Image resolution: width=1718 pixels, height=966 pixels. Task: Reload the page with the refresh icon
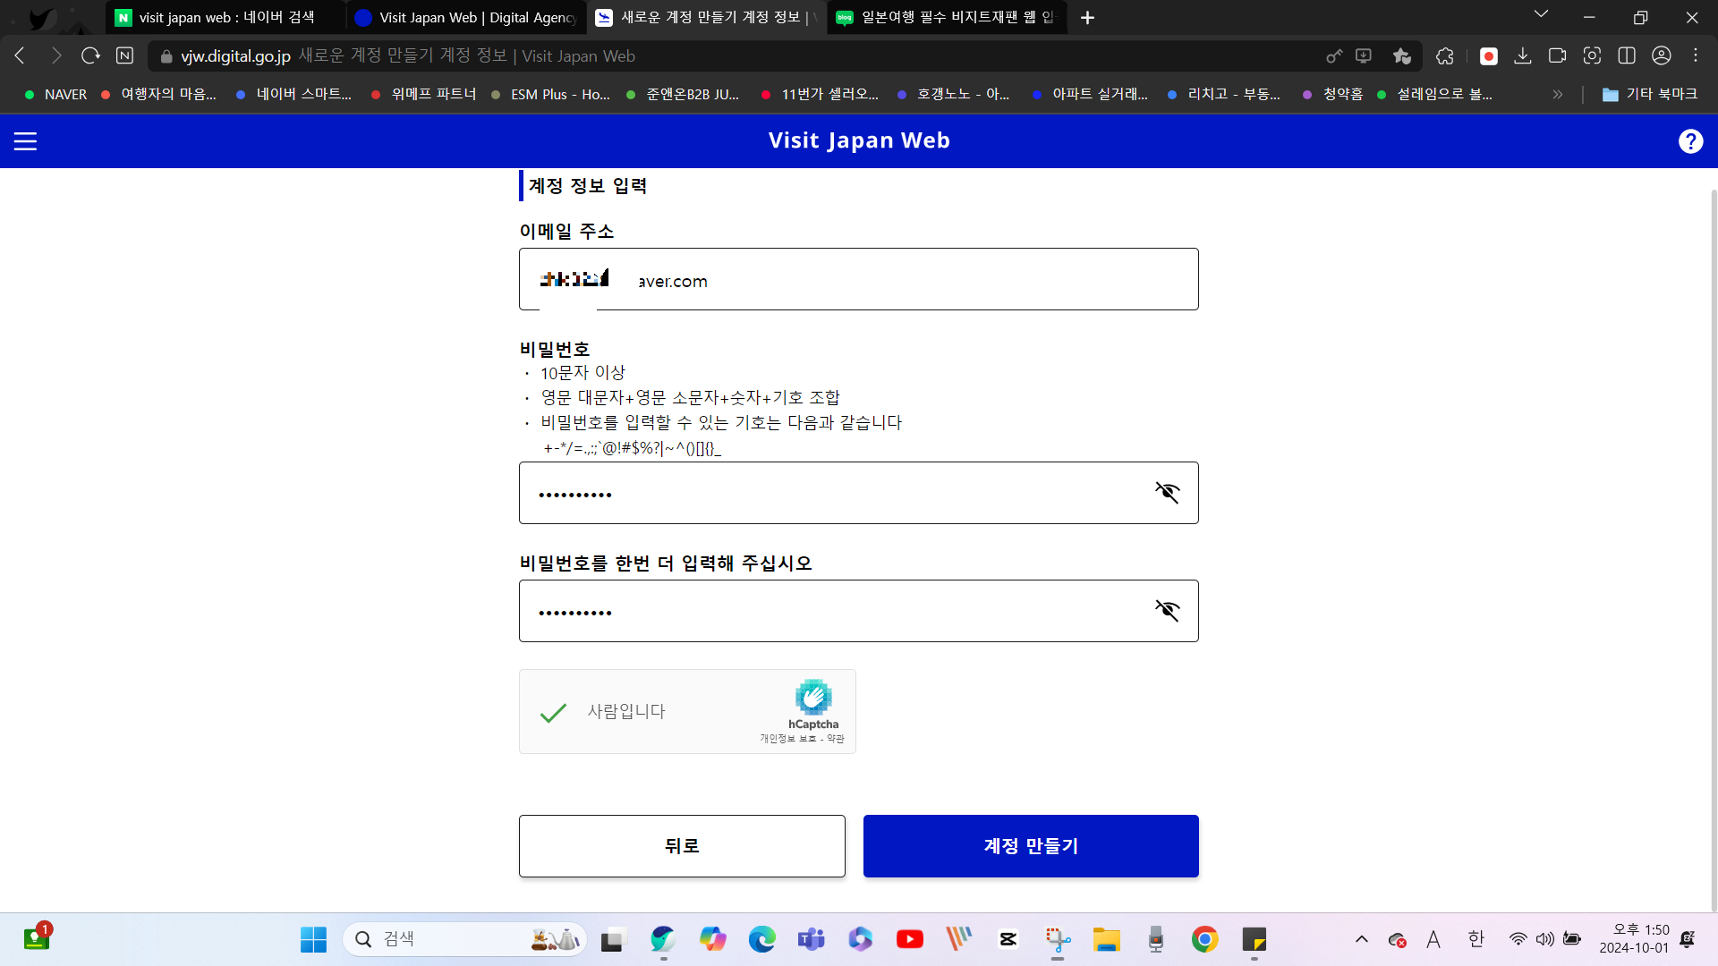90,55
